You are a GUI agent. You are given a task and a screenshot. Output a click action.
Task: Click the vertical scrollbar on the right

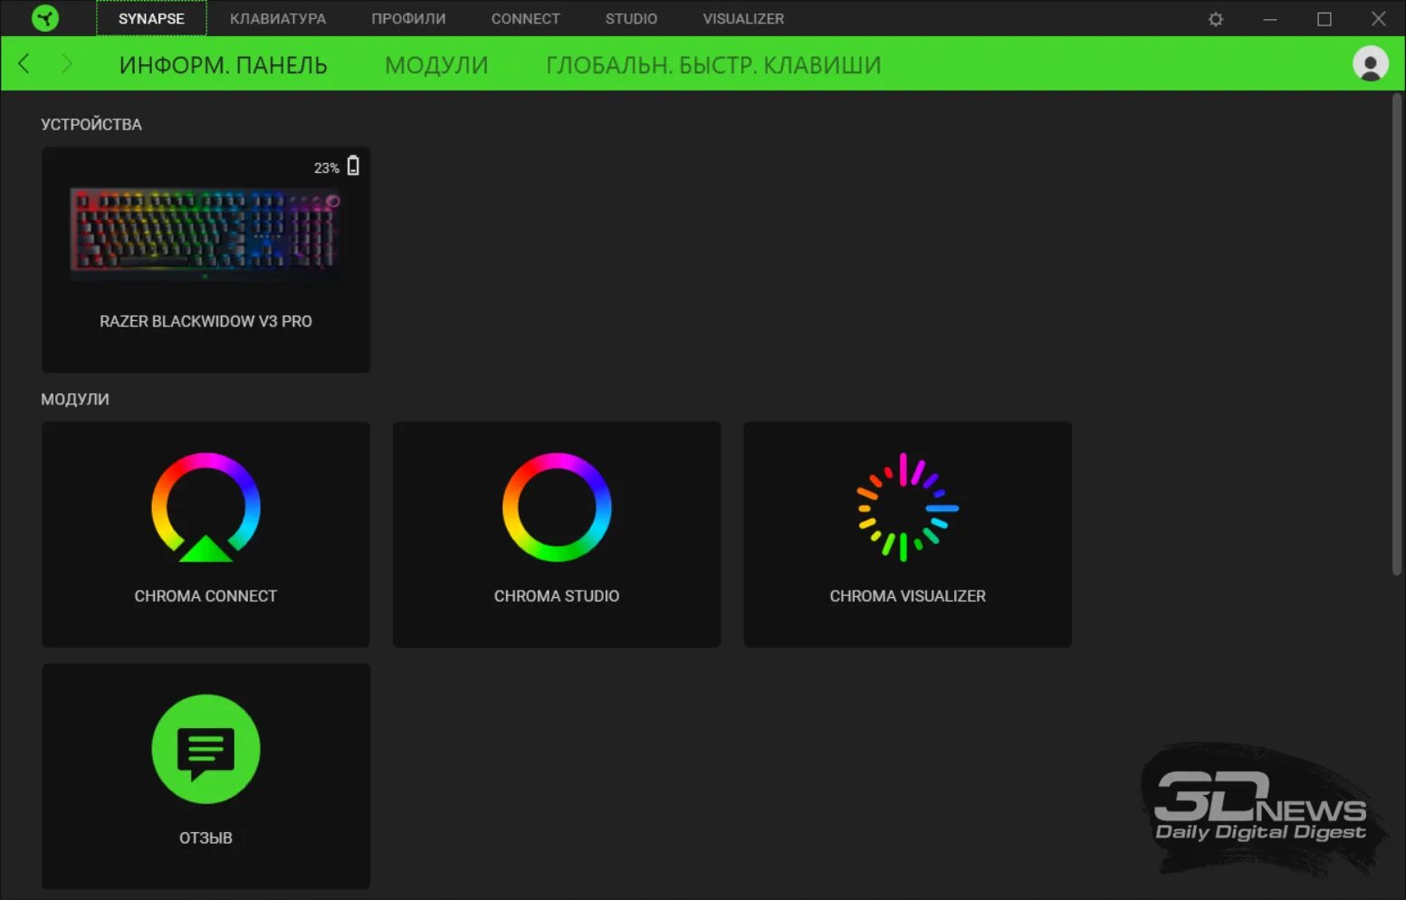(1396, 333)
